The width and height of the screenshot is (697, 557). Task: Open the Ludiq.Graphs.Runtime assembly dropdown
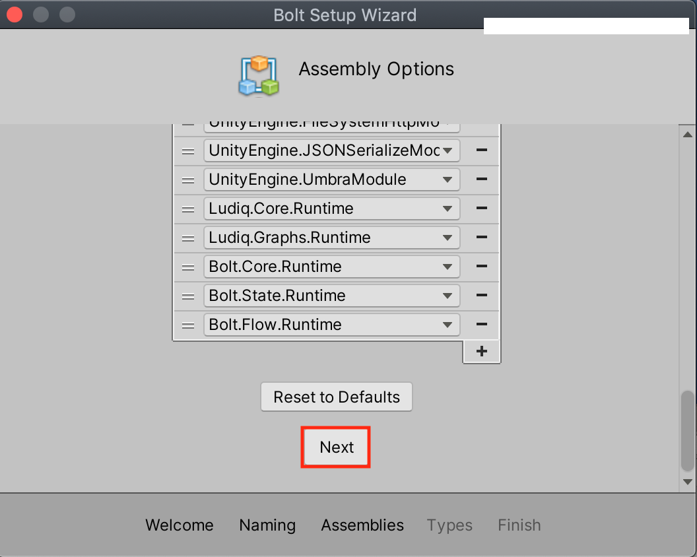[449, 237]
